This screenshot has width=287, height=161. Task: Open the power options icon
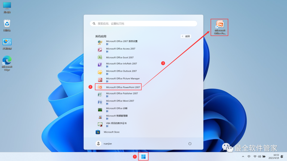coord(190,144)
